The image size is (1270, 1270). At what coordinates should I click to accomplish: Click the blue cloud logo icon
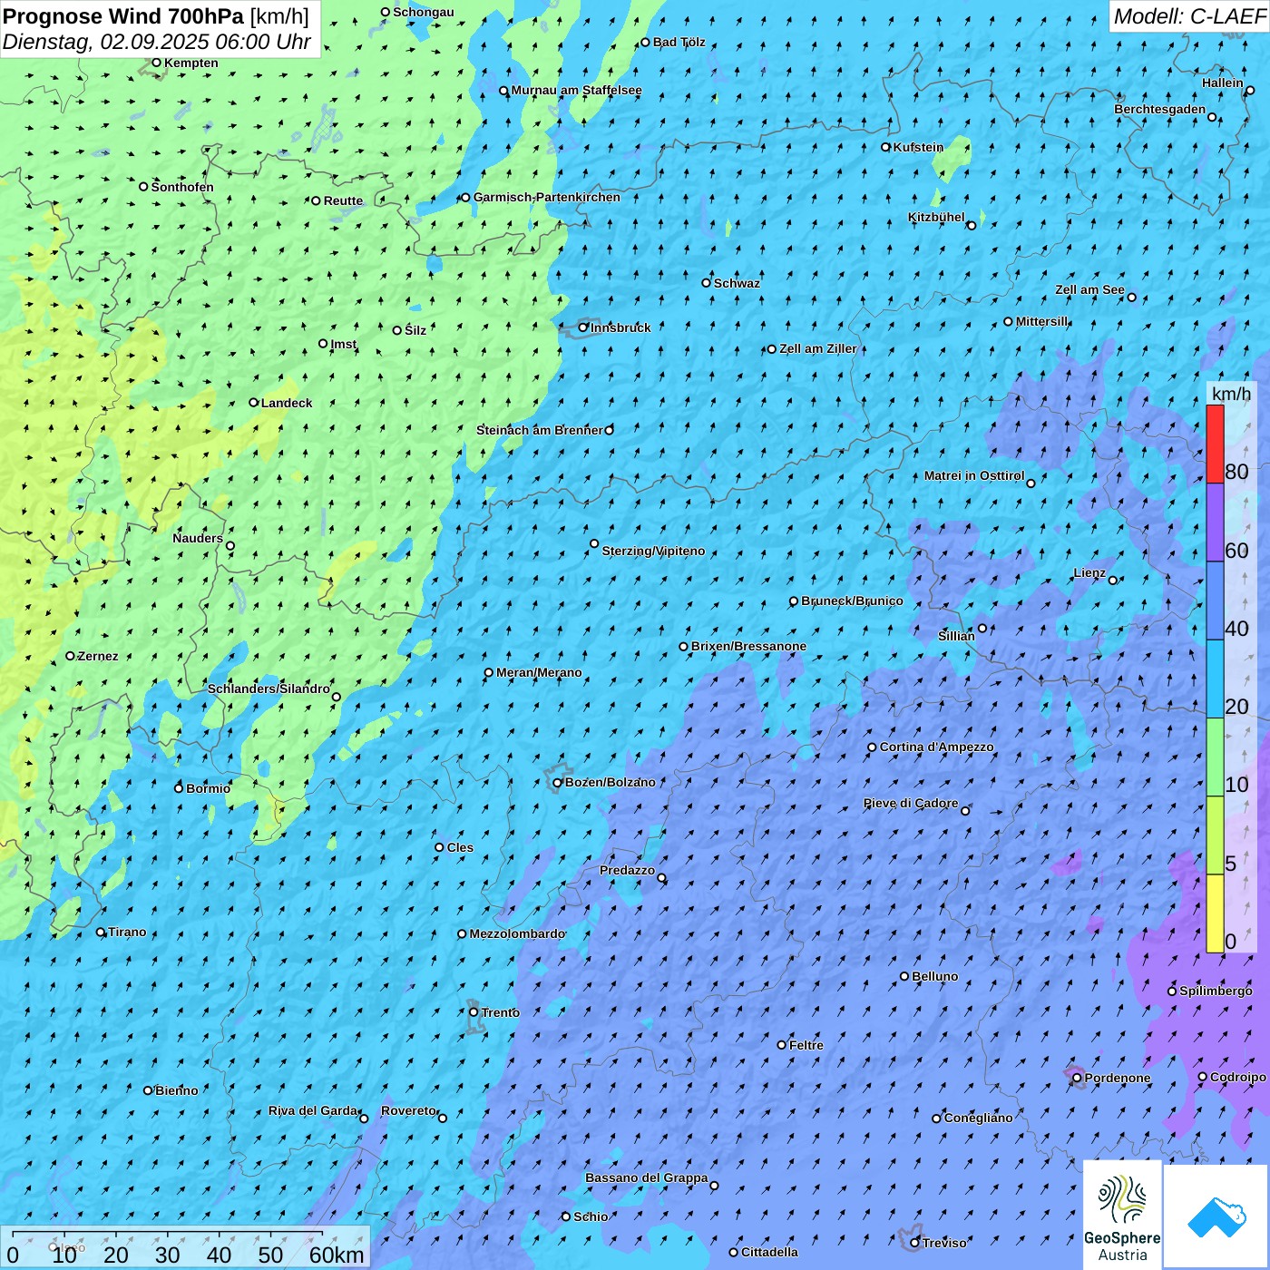pyautogui.click(x=1216, y=1216)
